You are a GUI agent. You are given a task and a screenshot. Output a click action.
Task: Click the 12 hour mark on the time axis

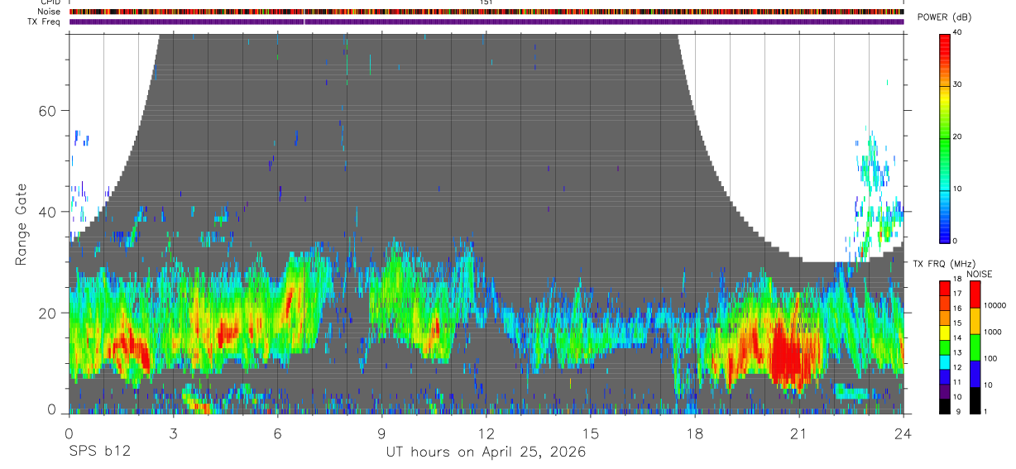tap(486, 433)
